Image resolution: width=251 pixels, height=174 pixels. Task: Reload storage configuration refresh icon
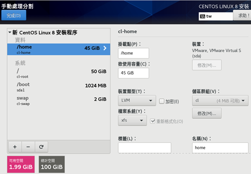point(41,147)
